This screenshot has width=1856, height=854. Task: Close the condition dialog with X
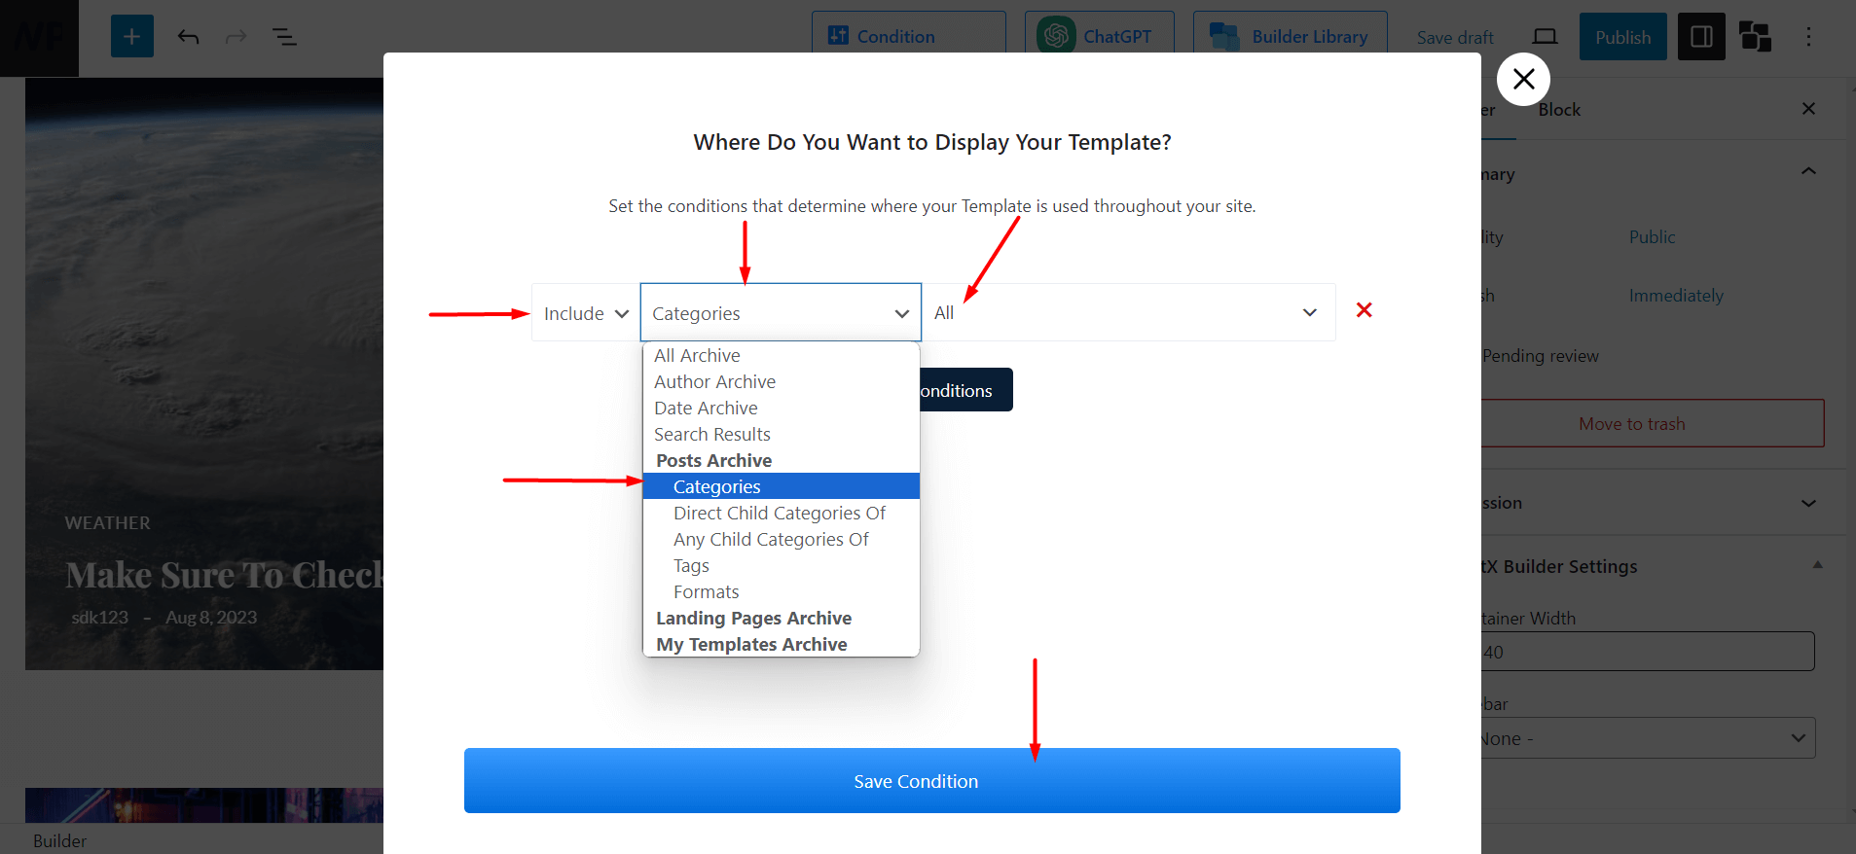point(1523,80)
